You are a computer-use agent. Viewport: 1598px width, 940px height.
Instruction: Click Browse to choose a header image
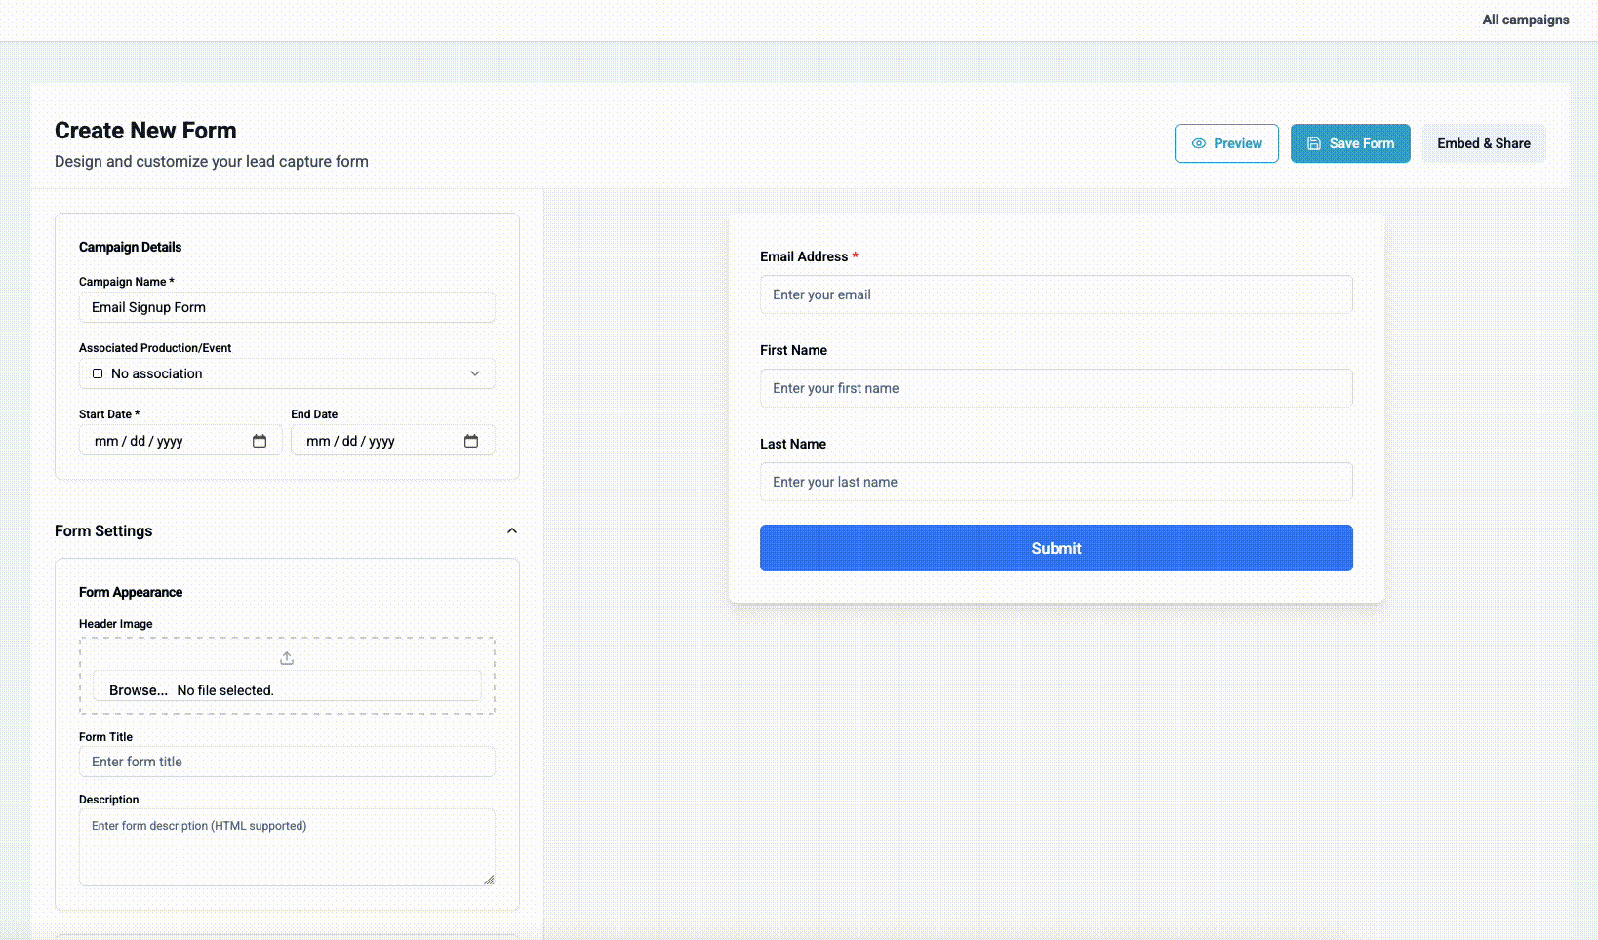tap(139, 690)
